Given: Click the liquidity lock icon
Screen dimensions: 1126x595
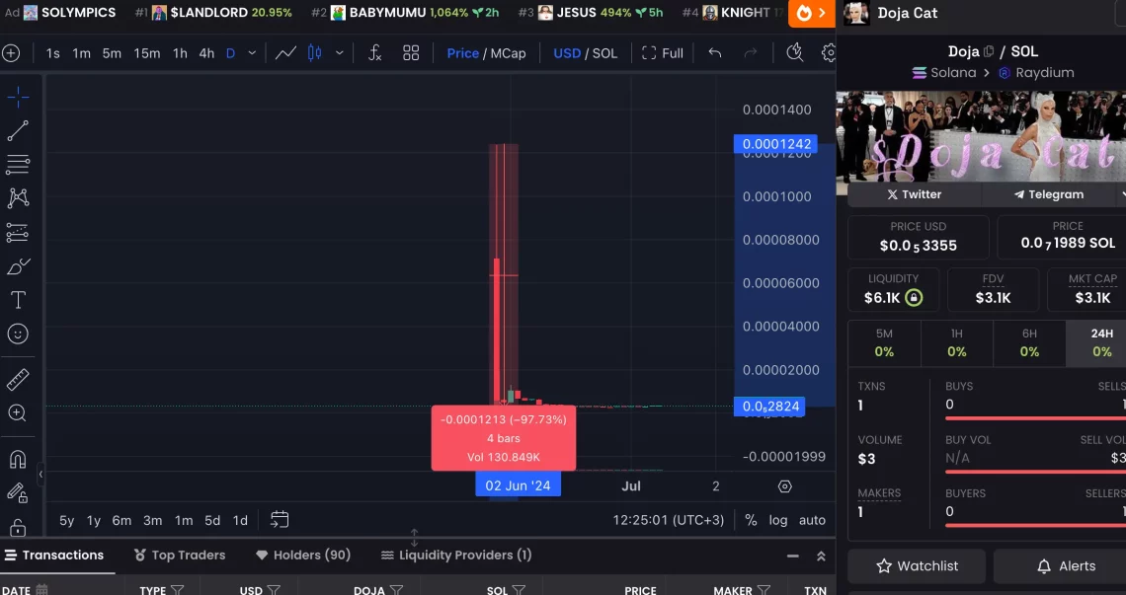Looking at the screenshot, I should (914, 298).
